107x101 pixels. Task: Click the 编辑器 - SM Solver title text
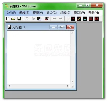pos(23,6)
